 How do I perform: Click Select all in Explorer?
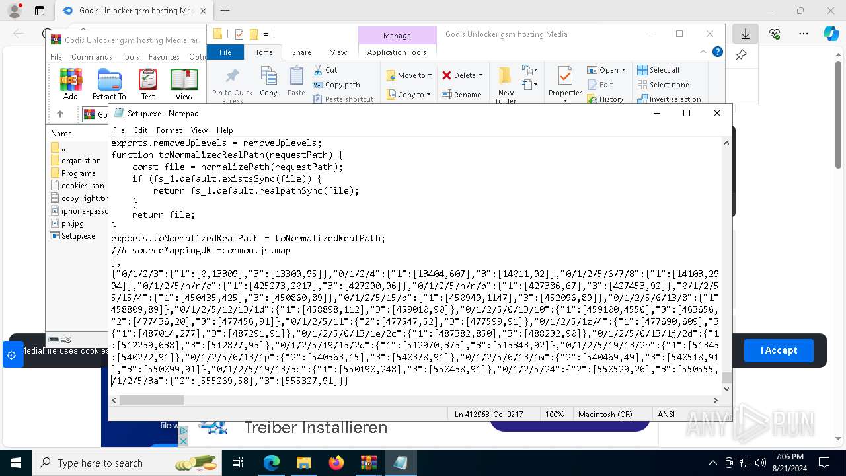[x=658, y=70]
